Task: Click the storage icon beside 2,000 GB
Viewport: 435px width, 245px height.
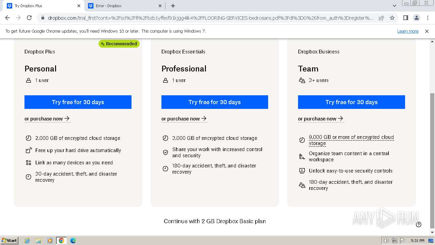Action: (x=29, y=138)
